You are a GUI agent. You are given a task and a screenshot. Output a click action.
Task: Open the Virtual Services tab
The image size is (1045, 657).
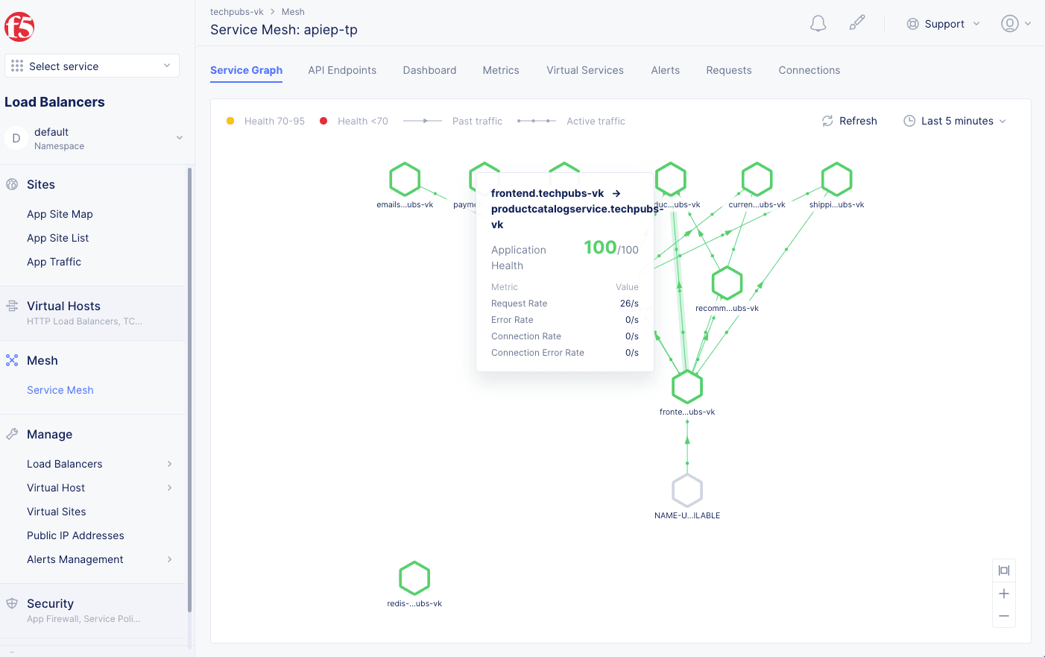tap(585, 70)
